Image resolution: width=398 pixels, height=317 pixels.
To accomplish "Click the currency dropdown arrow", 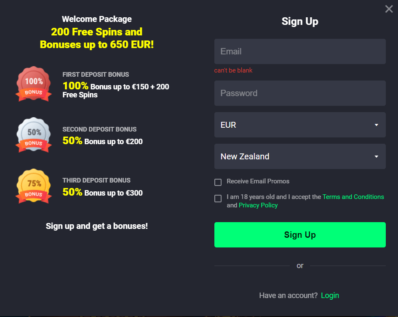I will tap(377, 125).
